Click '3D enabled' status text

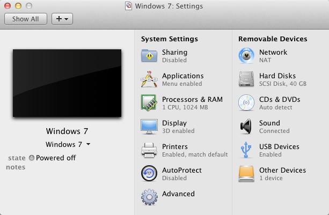click(x=178, y=131)
